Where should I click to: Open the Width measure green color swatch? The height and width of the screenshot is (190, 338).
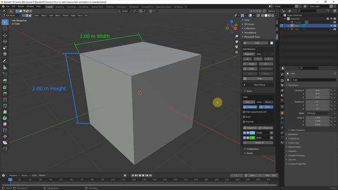[x=252, y=138]
